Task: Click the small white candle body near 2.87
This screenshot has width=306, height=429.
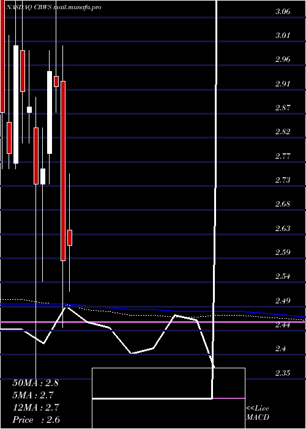Action: [x=29, y=110]
